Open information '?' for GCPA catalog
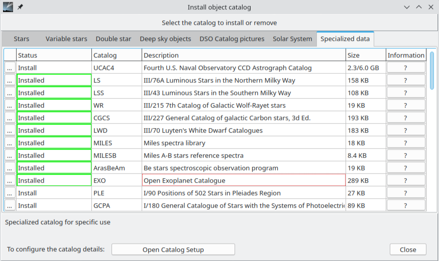439x261 pixels. point(406,206)
